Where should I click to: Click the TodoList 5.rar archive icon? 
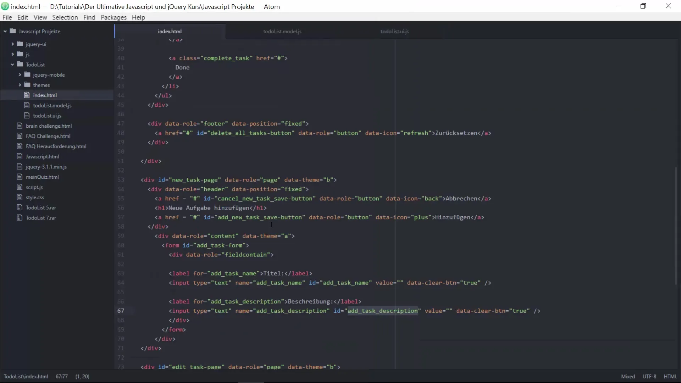(20, 207)
